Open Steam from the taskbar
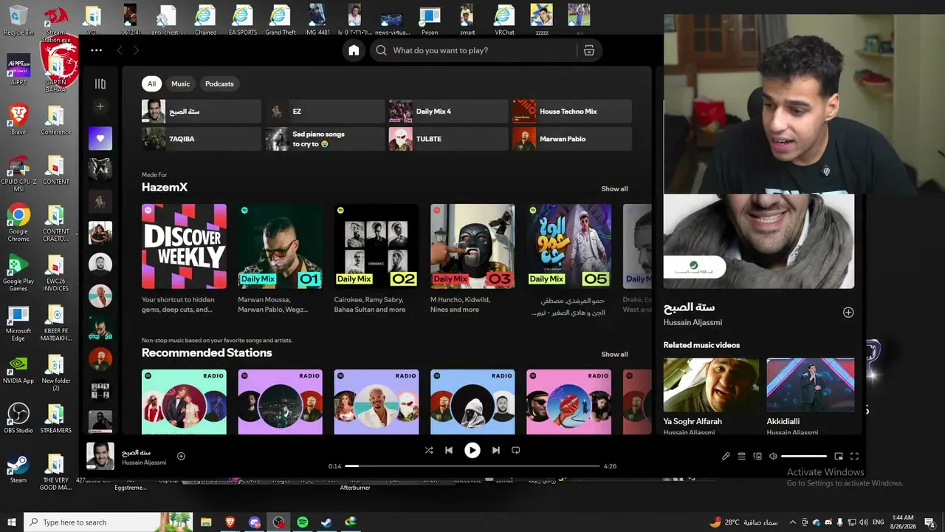945x532 pixels. [326, 522]
